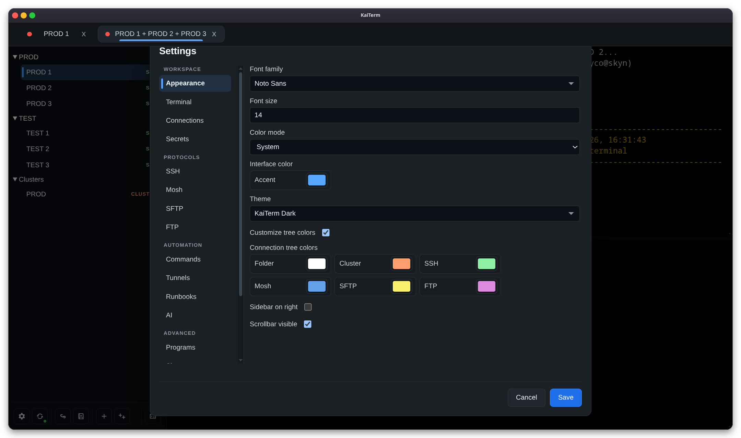The width and height of the screenshot is (741, 438).
Task: Enable Sidebar on right checkbox
Action: pos(308,307)
